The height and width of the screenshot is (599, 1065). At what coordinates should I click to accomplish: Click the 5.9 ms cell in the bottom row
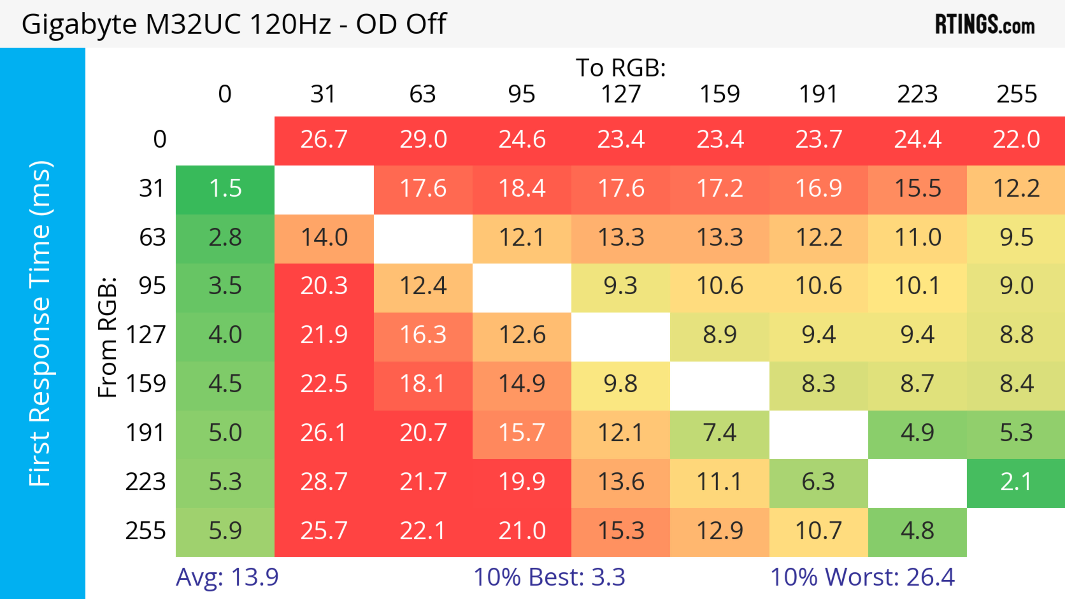[x=225, y=531]
